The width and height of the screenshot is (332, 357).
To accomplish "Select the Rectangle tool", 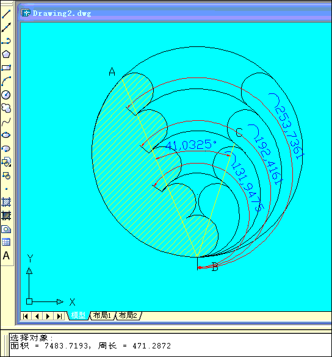I will pos(6,68).
